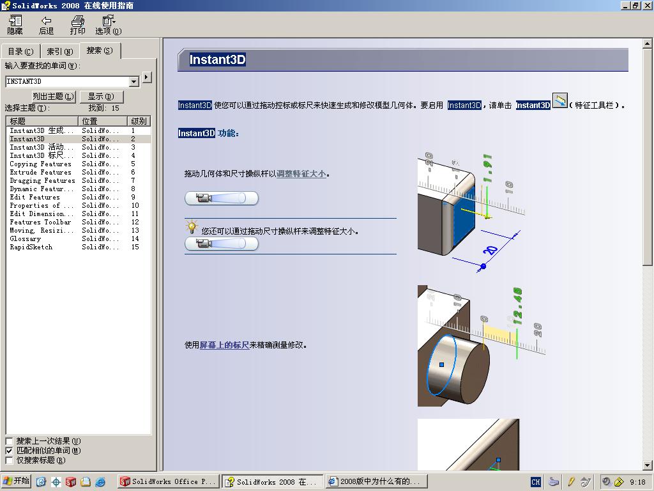The height and width of the screenshot is (491, 654).
Task: Select the 'Moving, Resizi...' result
Action: [79, 230]
